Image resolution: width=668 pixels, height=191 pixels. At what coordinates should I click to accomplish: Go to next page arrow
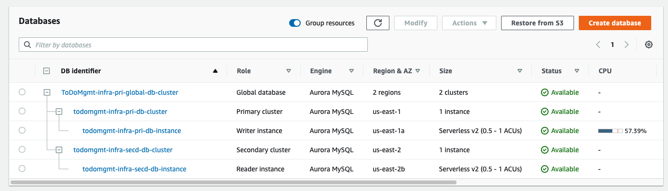click(x=626, y=45)
